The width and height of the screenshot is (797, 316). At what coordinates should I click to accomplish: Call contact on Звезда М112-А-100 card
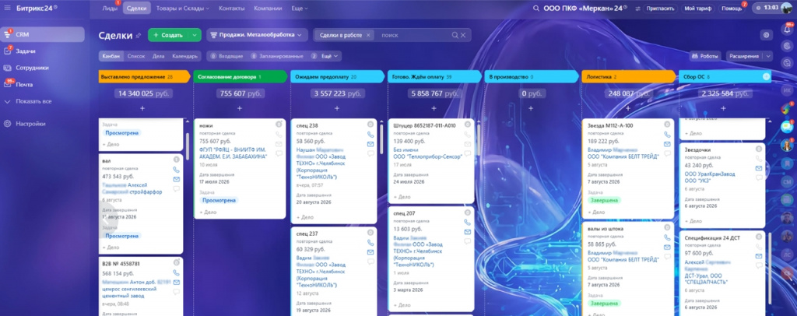click(x=667, y=135)
